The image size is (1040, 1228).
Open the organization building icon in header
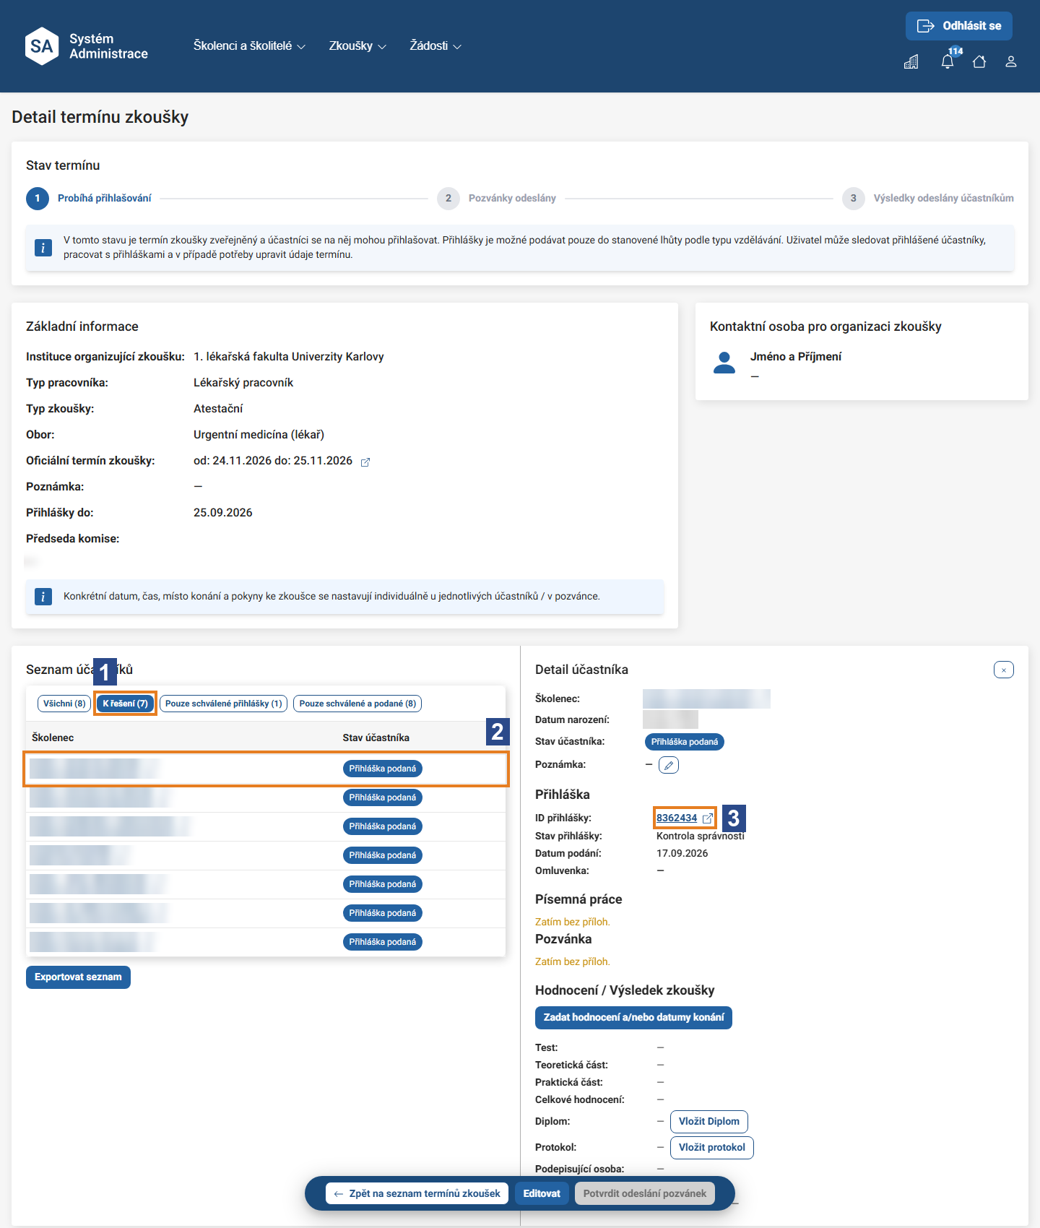tap(911, 62)
